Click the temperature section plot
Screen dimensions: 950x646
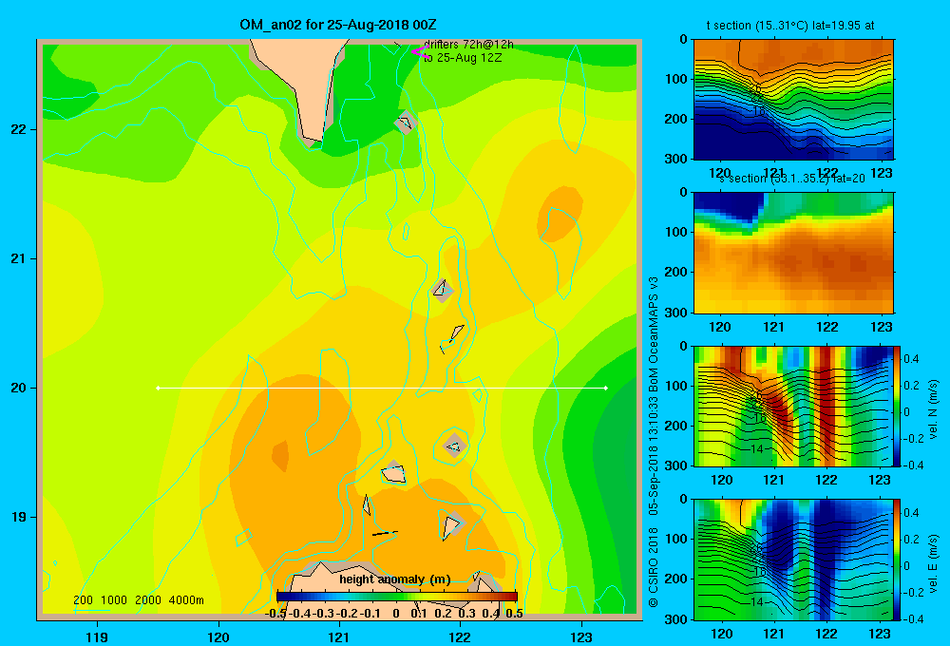pos(793,100)
